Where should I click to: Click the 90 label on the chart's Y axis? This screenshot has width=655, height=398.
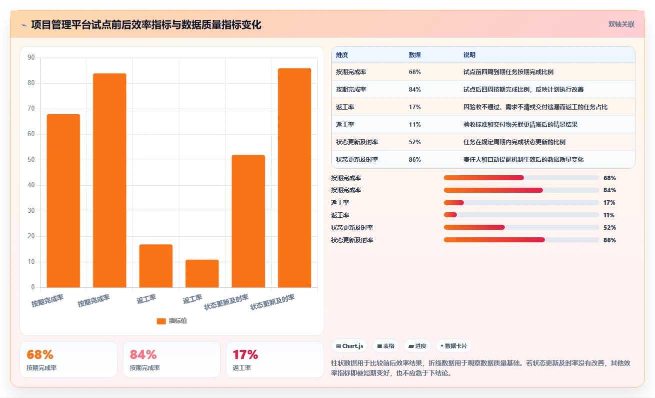[31, 58]
